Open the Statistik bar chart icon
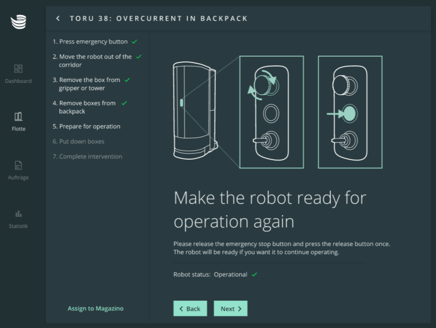Image resolution: width=436 pixels, height=328 pixels. (x=18, y=214)
